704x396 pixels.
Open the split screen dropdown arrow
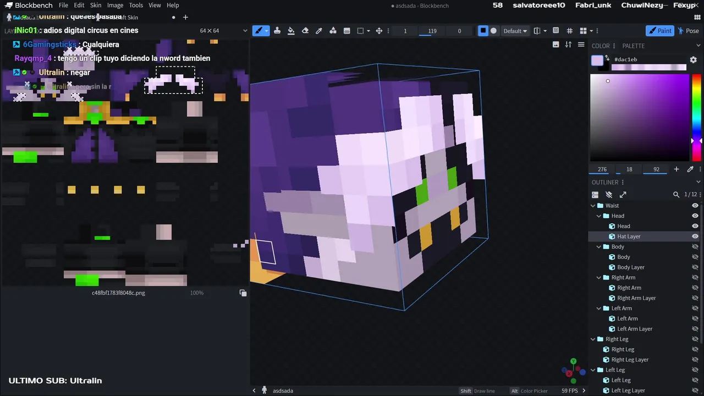(x=591, y=31)
